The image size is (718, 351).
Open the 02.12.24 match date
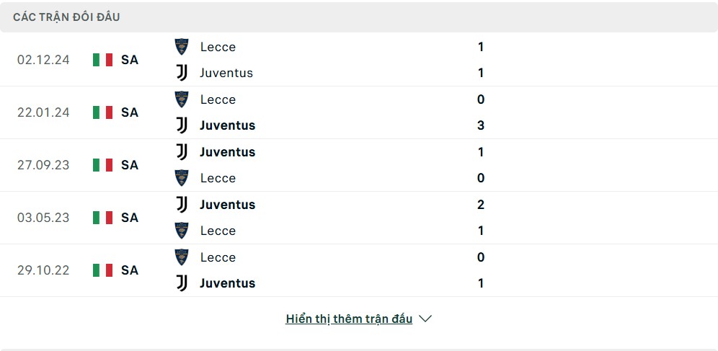pos(43,60)
